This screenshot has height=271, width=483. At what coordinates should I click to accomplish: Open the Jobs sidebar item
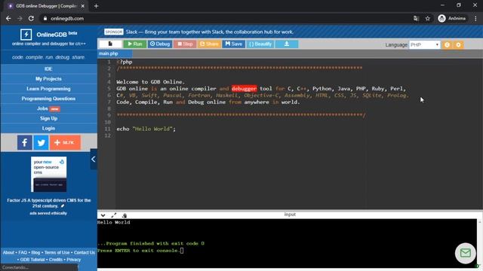tap(48, 108)
